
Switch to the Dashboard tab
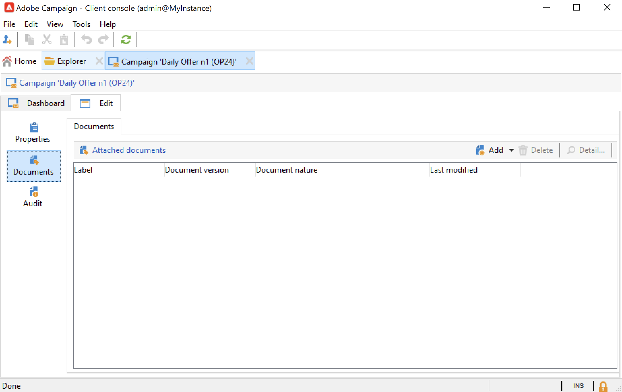click(x=36, y=103)
